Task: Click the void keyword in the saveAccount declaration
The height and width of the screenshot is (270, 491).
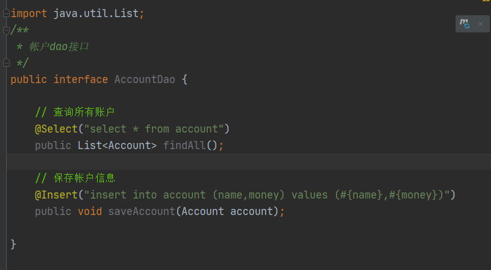Action: tap(90, 211)
